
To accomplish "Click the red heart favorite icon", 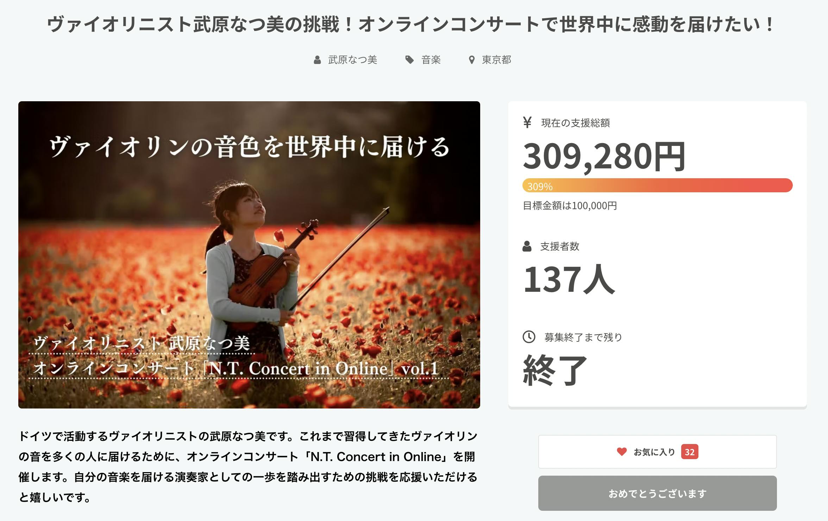I will 622,452.
